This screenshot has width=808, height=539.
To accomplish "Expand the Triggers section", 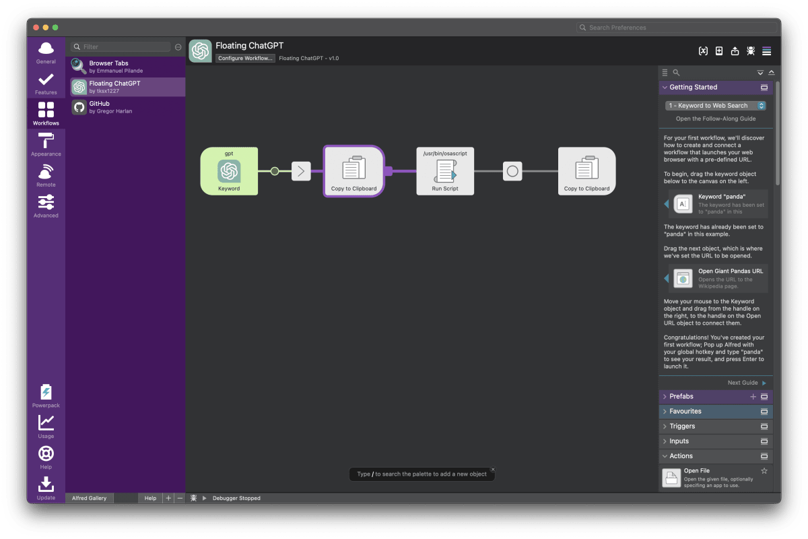I will click(x=665, y=426).
